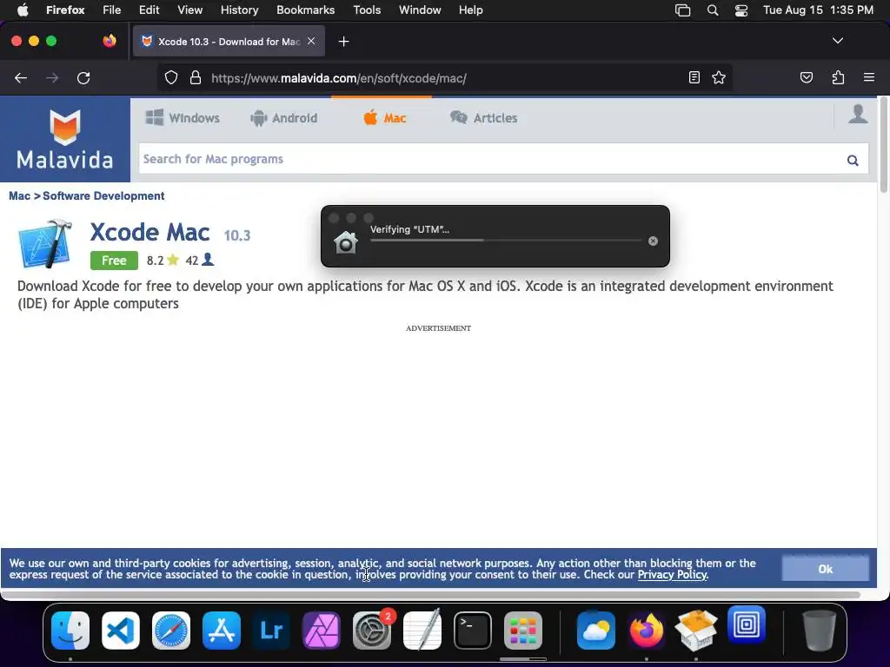Open Finder from the Dock
Viewport: 890px width, 667px height.
coord(70,631)
